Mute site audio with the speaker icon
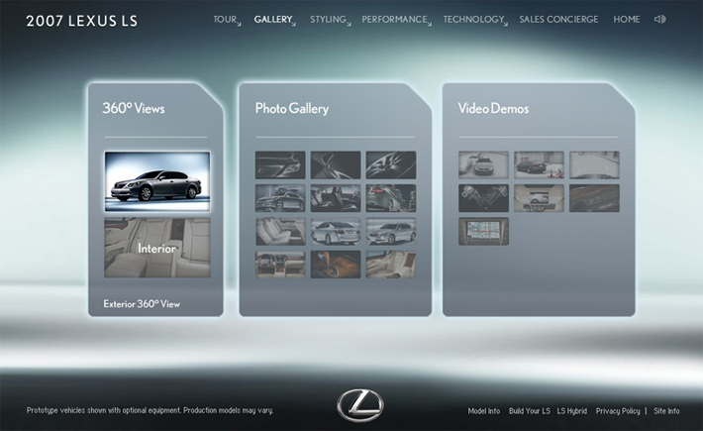 click(x=660, y=19)
